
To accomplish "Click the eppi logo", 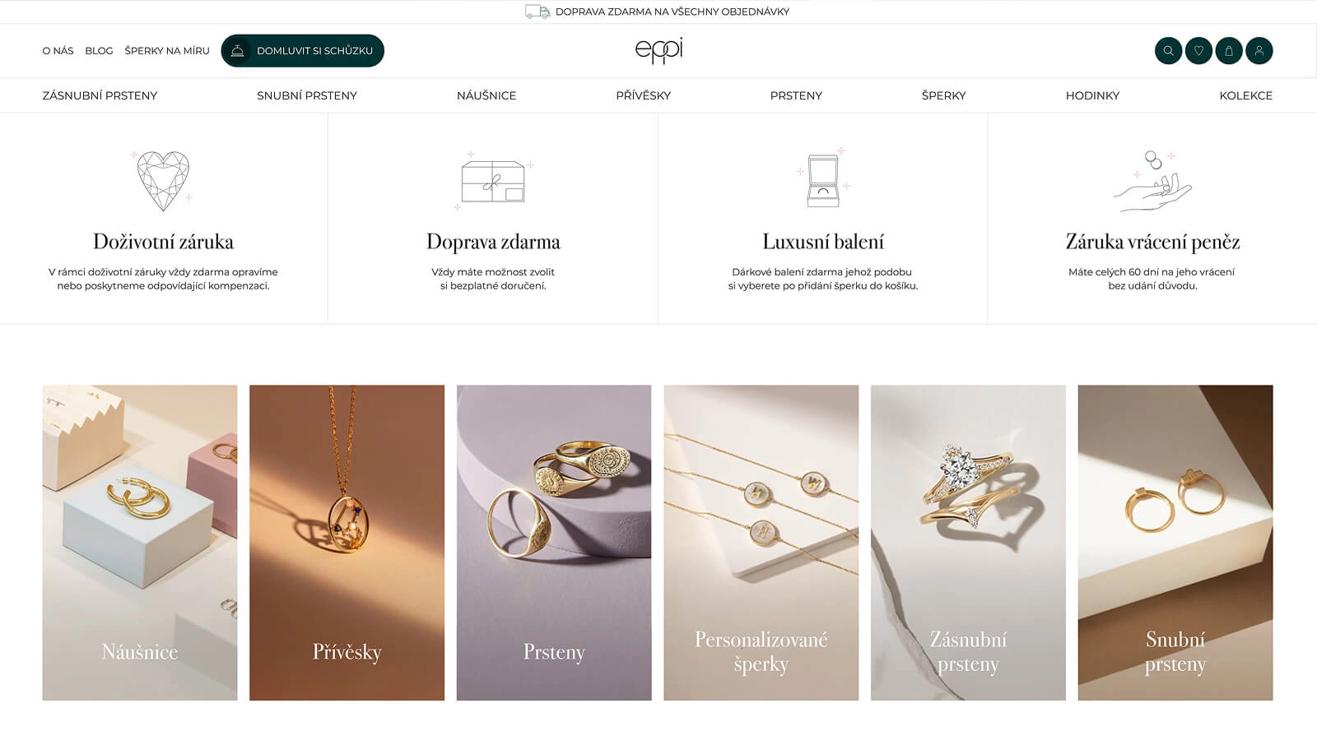I will tap(658, 51).
